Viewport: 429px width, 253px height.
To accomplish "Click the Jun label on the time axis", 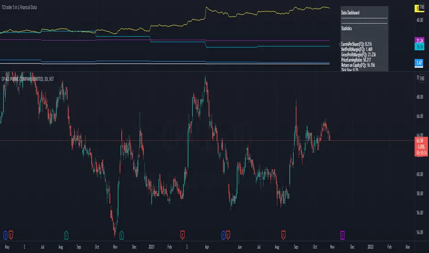I will point(240,247).
